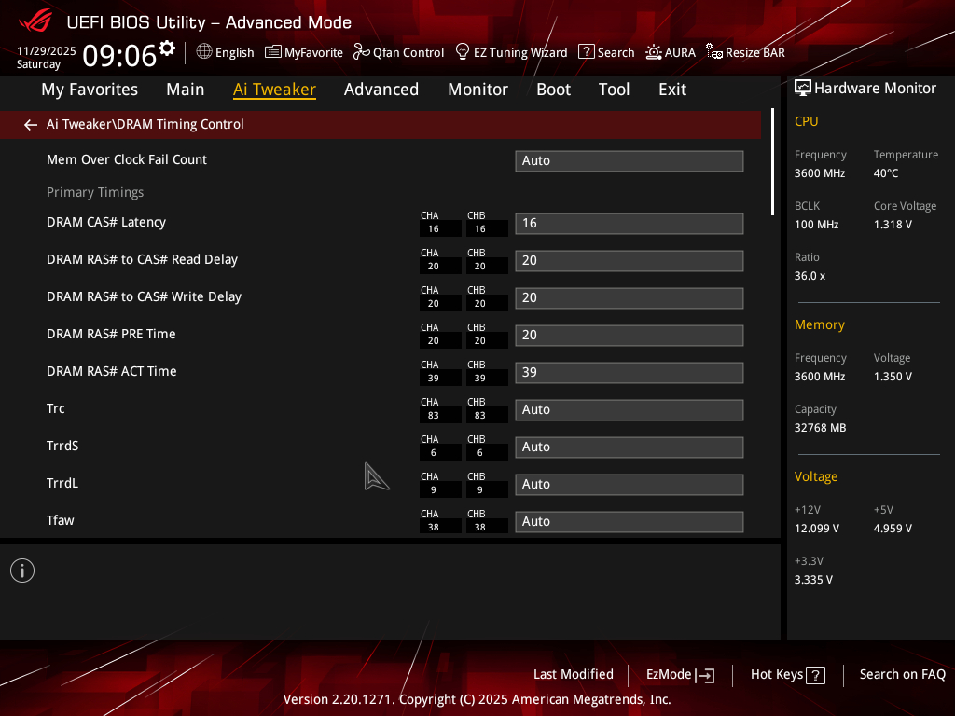The width and height of the screenshot is (955, 716).
Task: Open the Tfaw Auto field
Action: pyautogui.click(x=629, y=521)
